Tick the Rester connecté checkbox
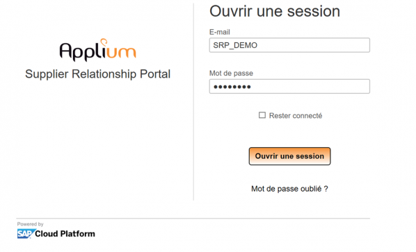Screen dimensions: 416x252 click(x=262, y=115)
